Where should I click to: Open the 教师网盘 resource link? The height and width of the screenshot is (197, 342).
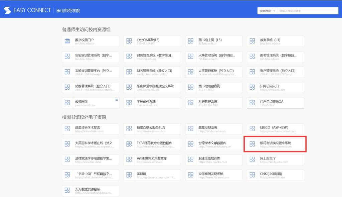coord(91,103)
